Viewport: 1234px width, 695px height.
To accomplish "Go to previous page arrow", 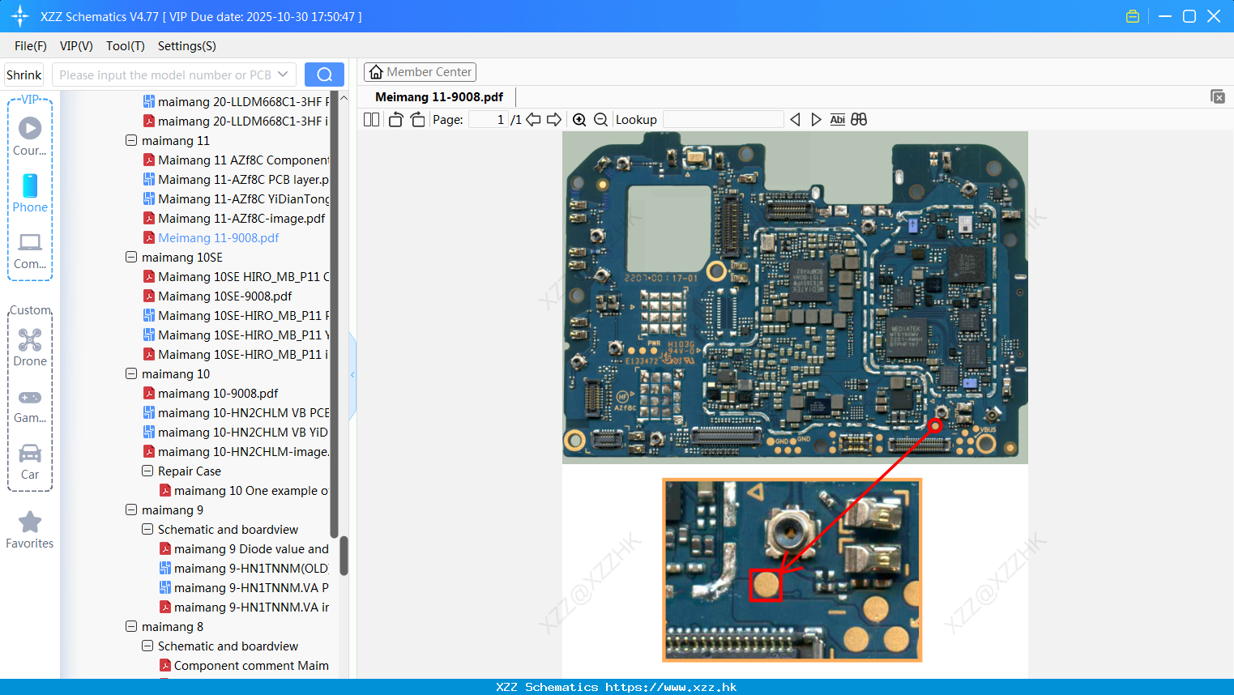I will pos(533,120).
